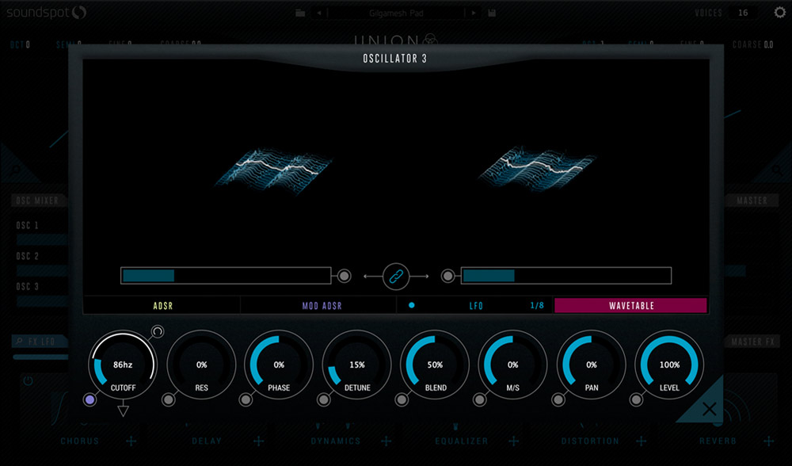Image resolution: width=792 pixels, height=466 pixels.
Task: Select the Wavetable button
Action: click(x=630, y=305)
